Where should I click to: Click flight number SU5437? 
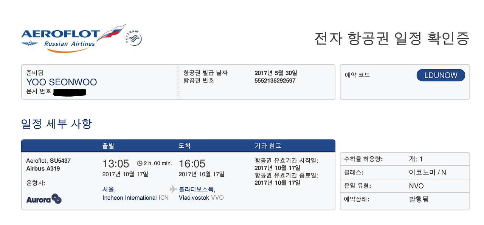point(60,161)
